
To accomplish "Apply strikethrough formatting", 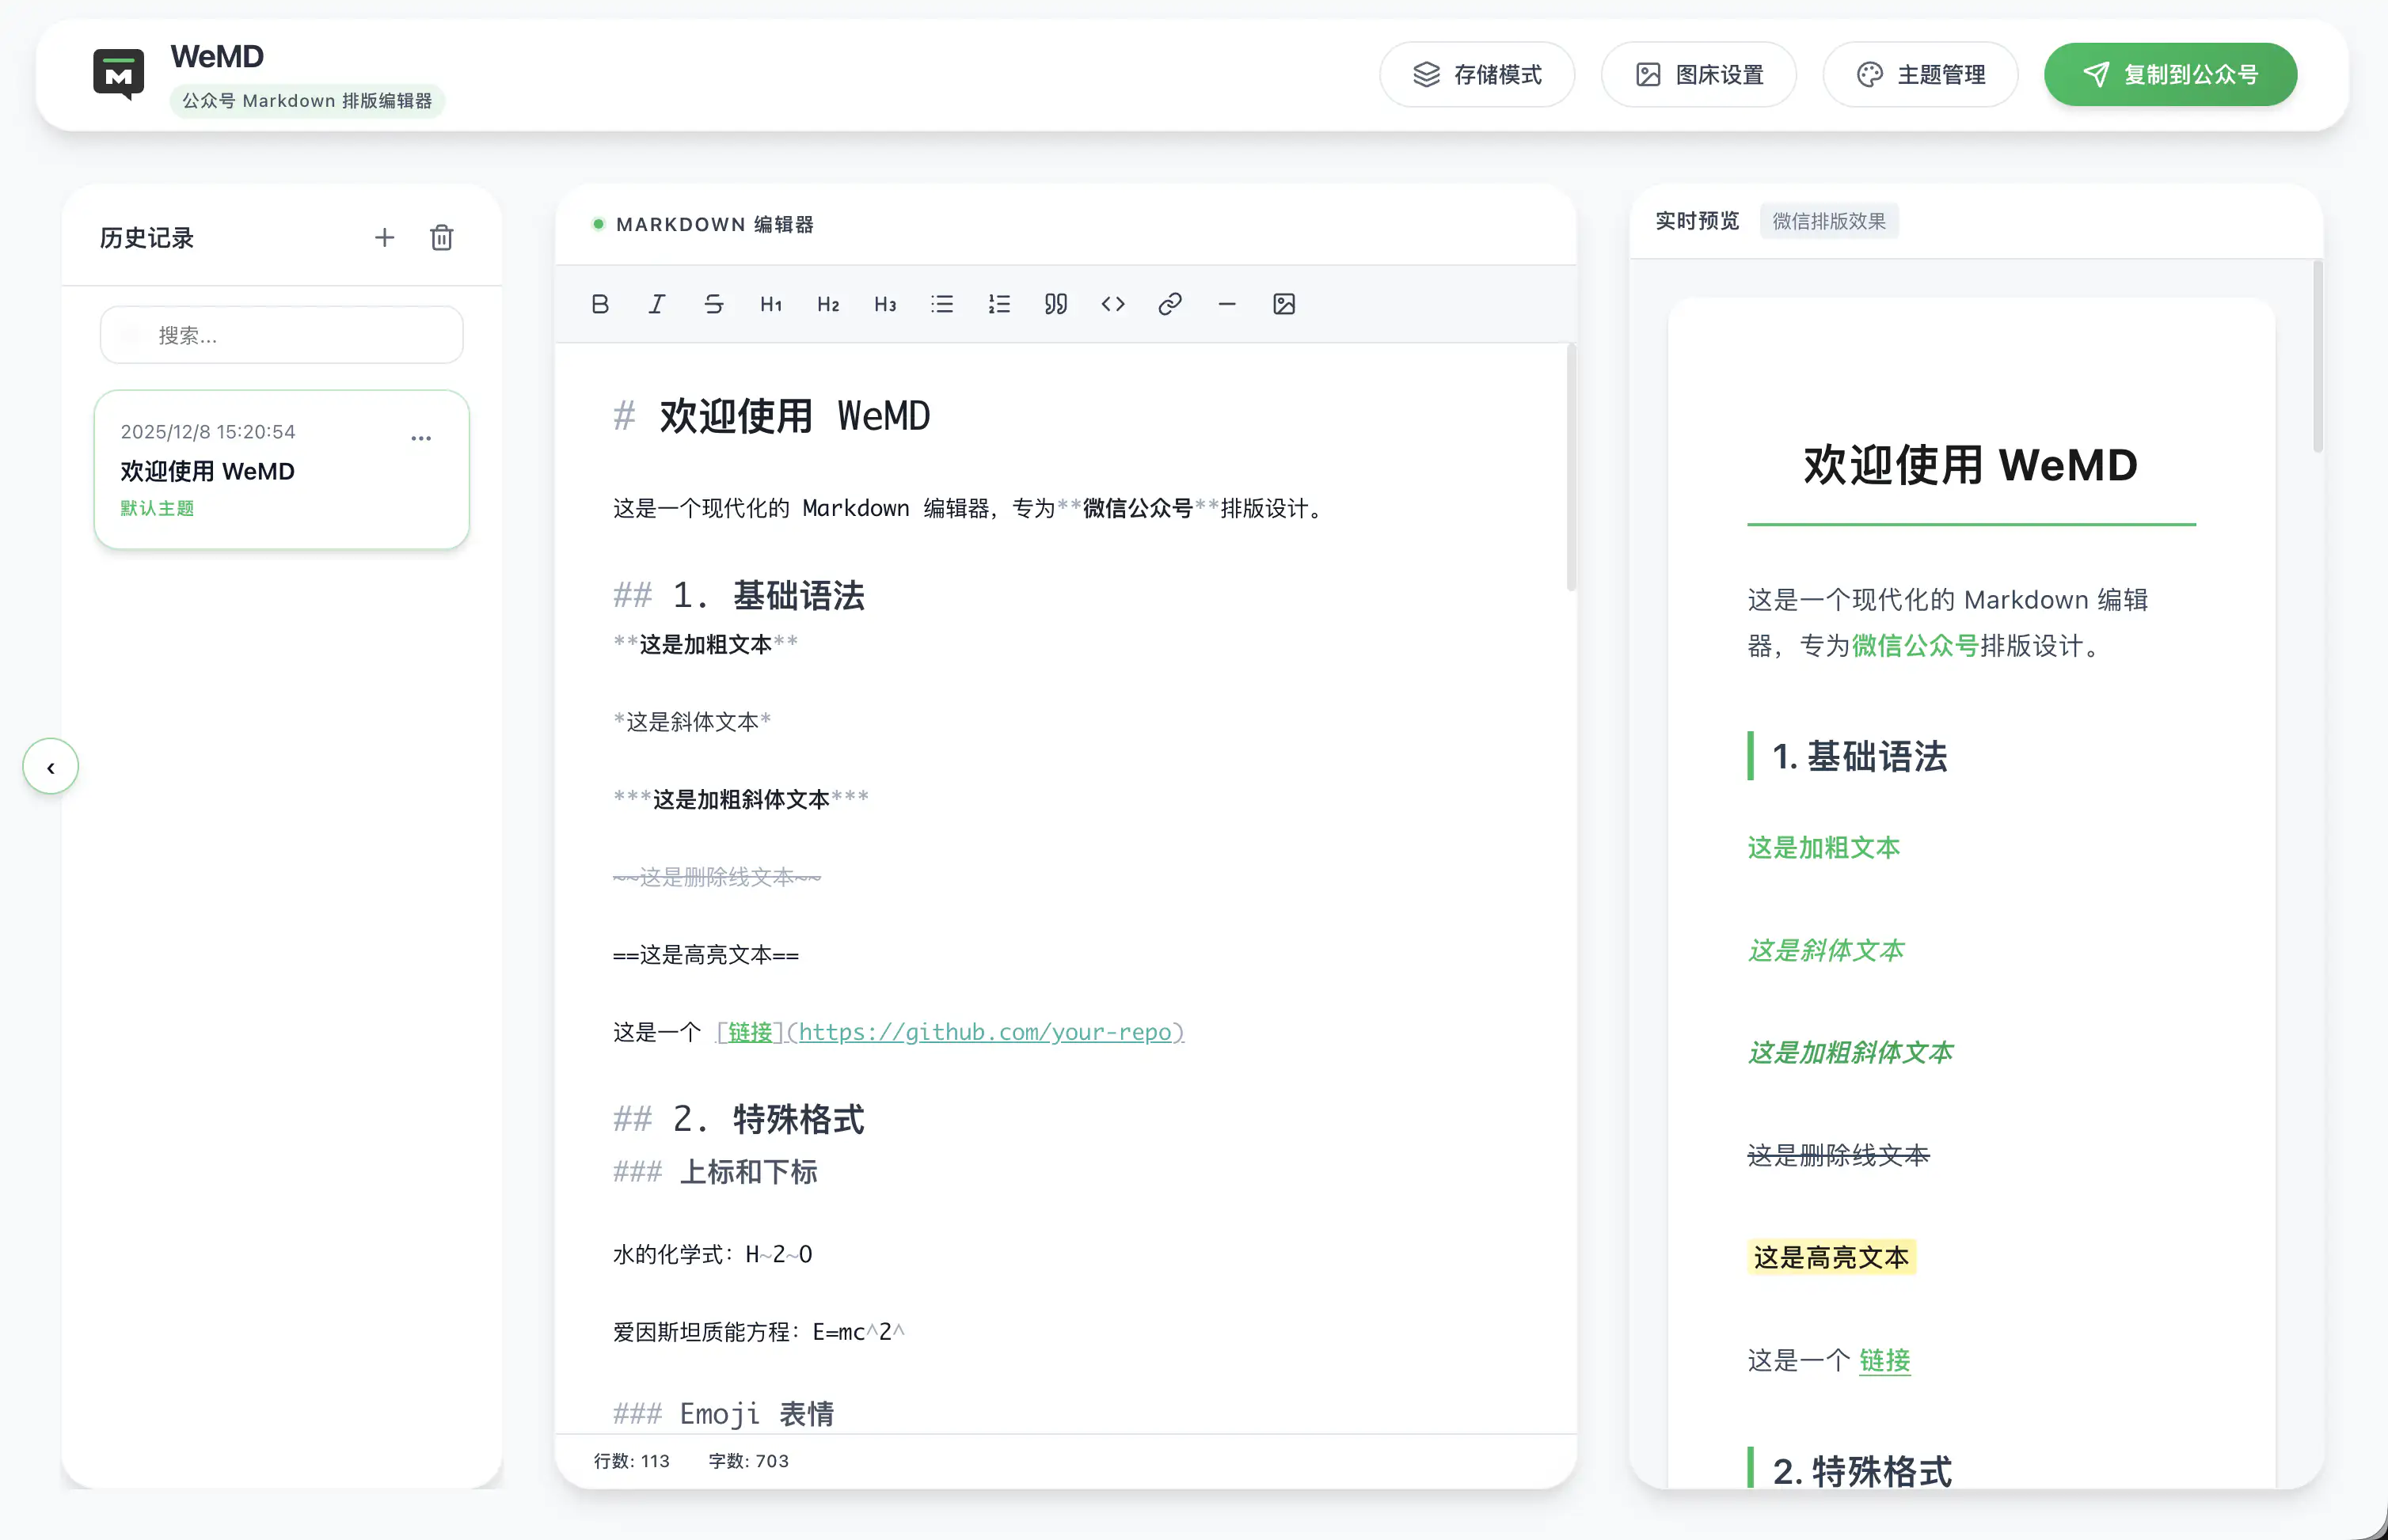I will (713, 305).
